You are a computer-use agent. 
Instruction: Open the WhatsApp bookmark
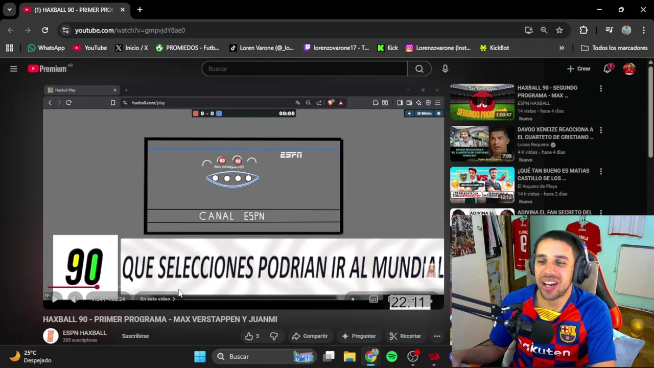pos(46,48)
